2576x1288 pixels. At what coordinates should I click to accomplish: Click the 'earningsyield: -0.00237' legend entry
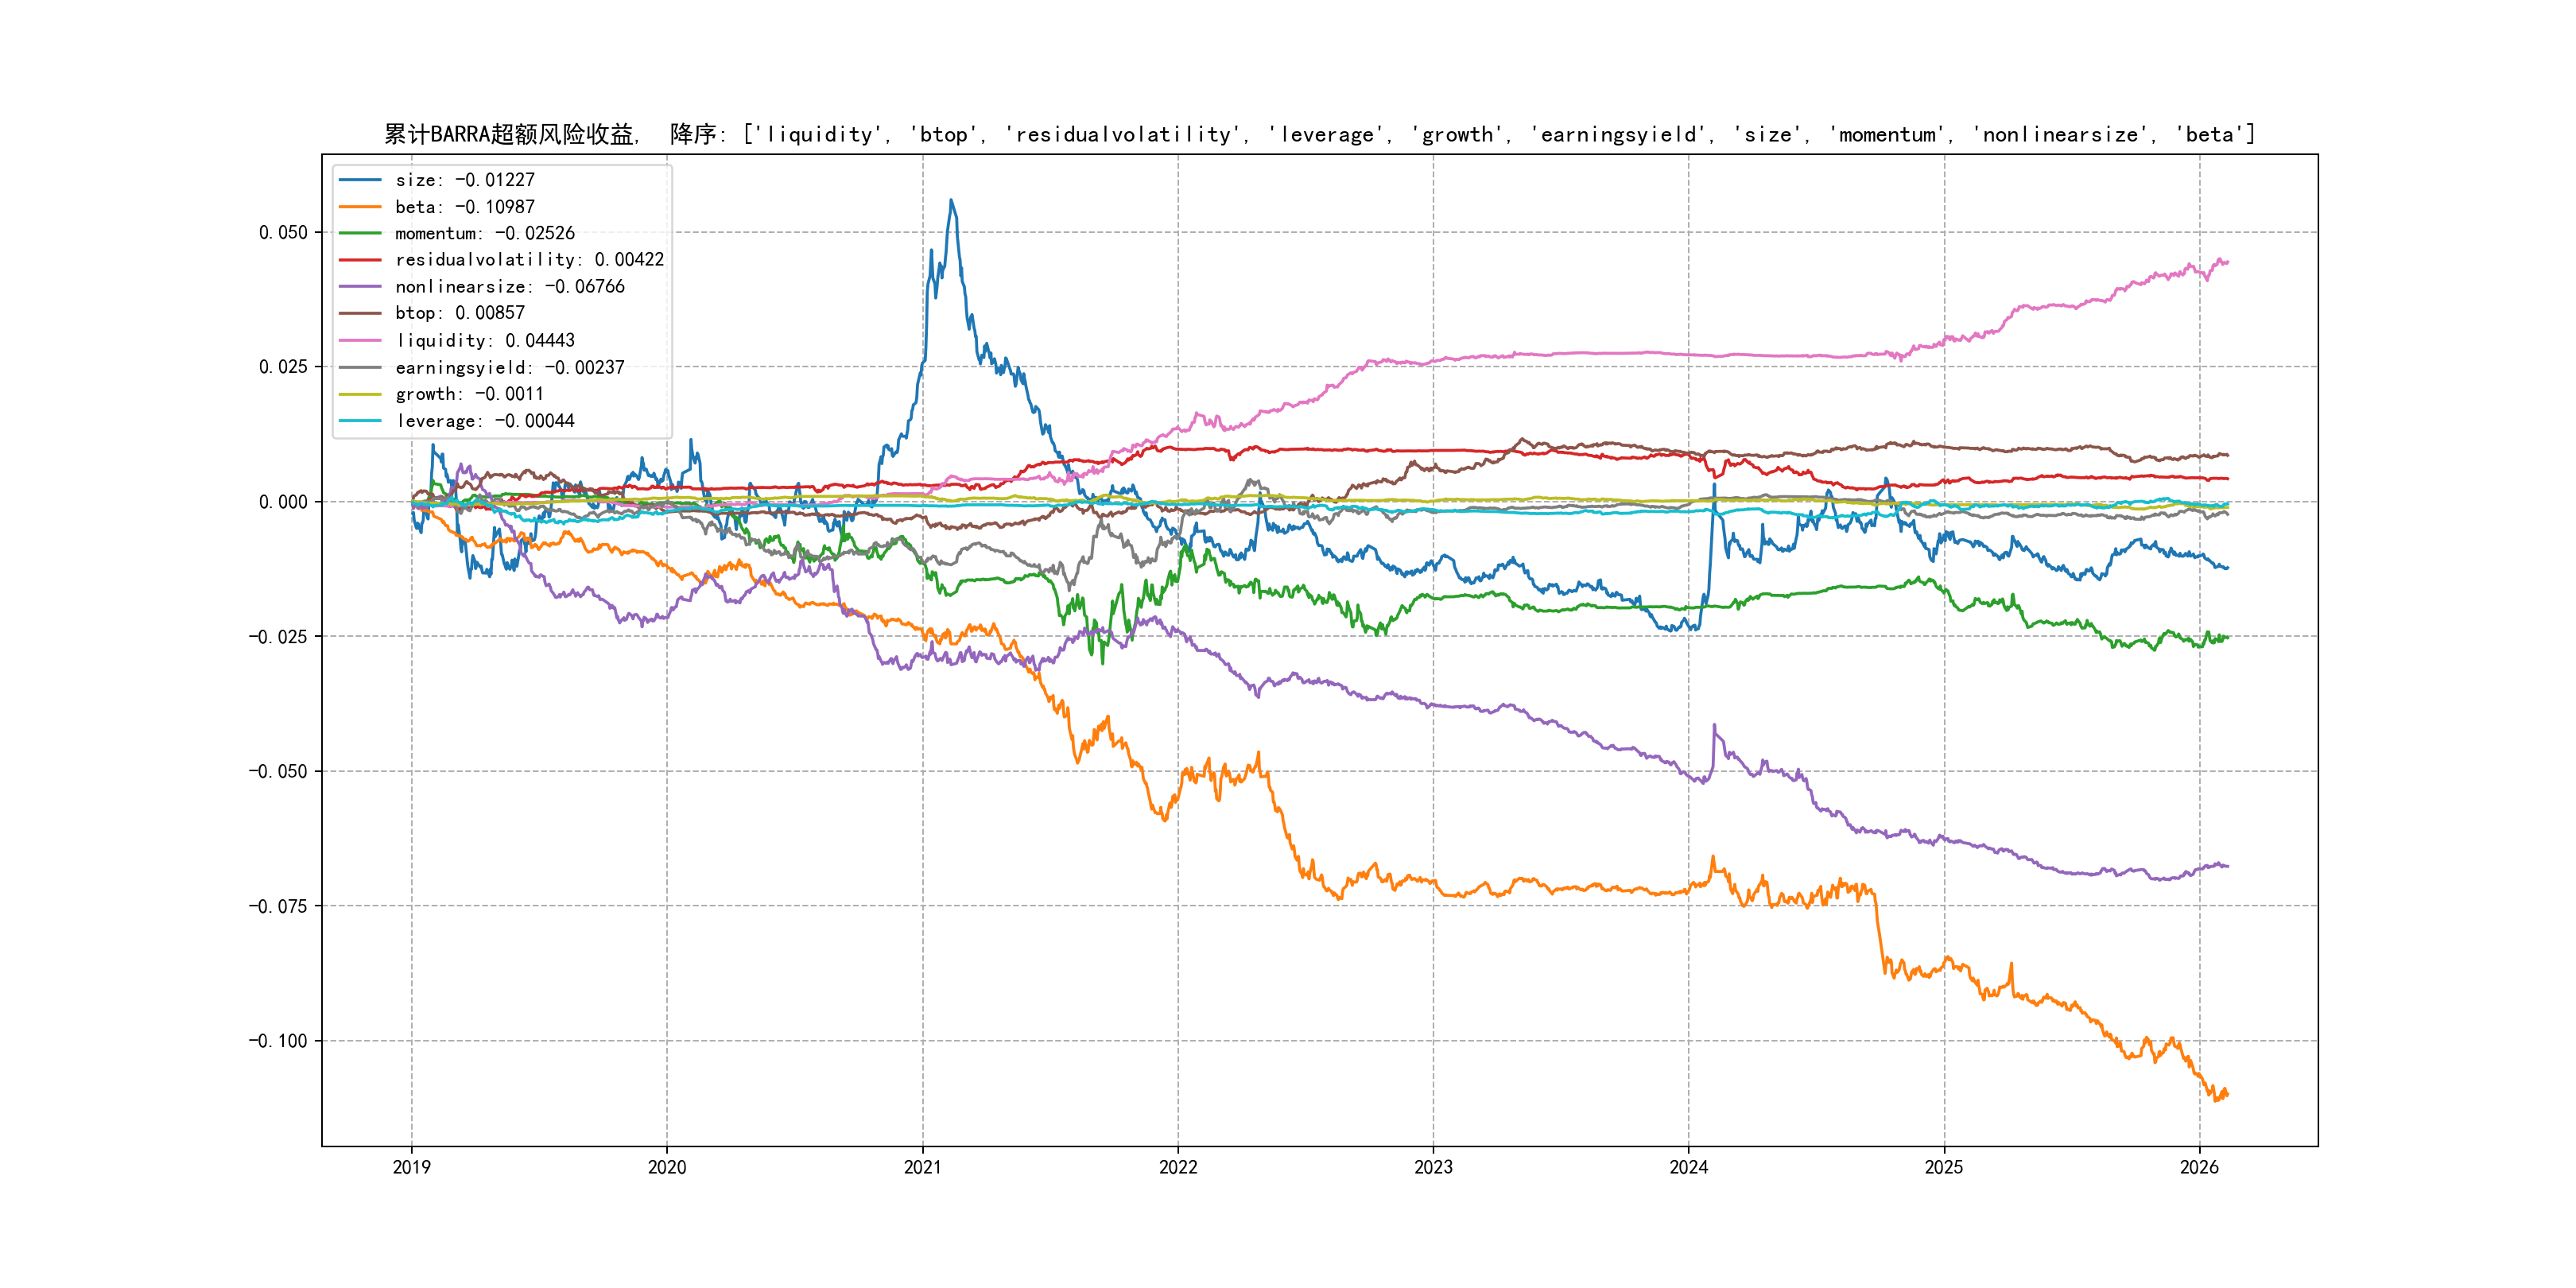(x=509, y=368)
